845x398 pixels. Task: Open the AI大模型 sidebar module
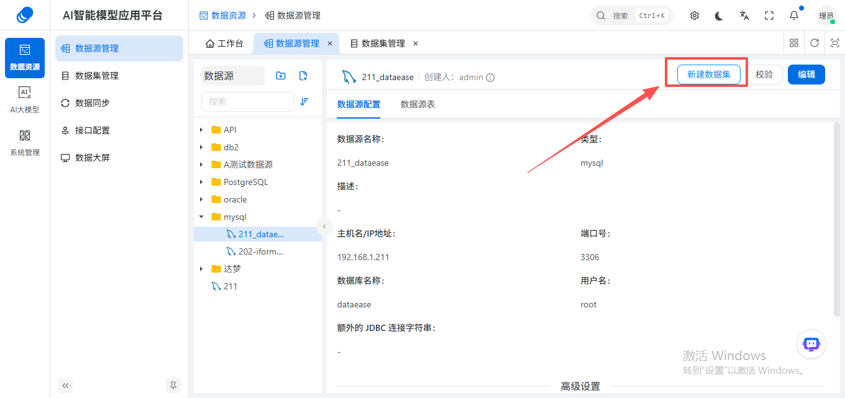click(x=25, y=100)
